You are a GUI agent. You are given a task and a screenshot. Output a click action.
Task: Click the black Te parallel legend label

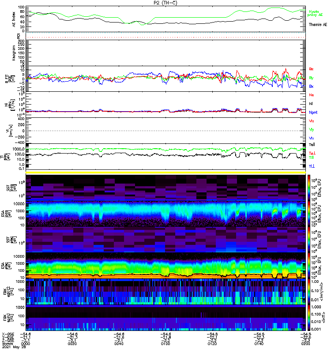click(x=312, y=145)
